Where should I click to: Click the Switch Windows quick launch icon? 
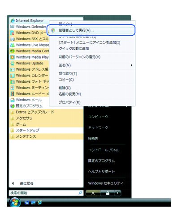click(33, 203)
